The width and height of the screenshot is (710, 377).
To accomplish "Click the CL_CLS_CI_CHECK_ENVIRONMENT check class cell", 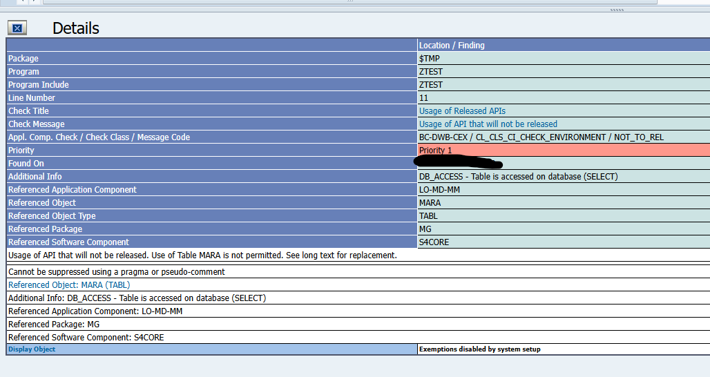I will click(x=541, y=137).
